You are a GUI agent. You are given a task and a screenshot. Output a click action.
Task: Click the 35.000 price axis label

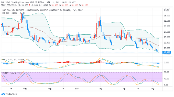point(167,16)
